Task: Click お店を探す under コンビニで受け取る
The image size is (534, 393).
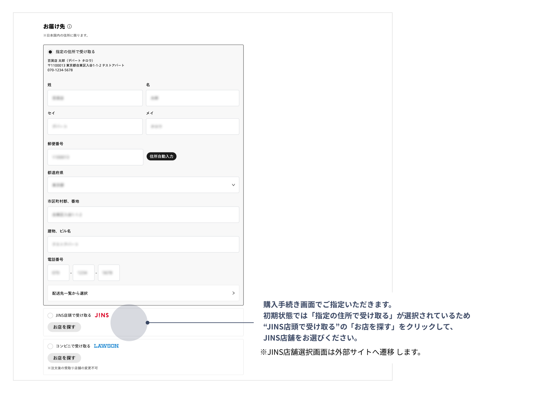Action: [64, 358]
